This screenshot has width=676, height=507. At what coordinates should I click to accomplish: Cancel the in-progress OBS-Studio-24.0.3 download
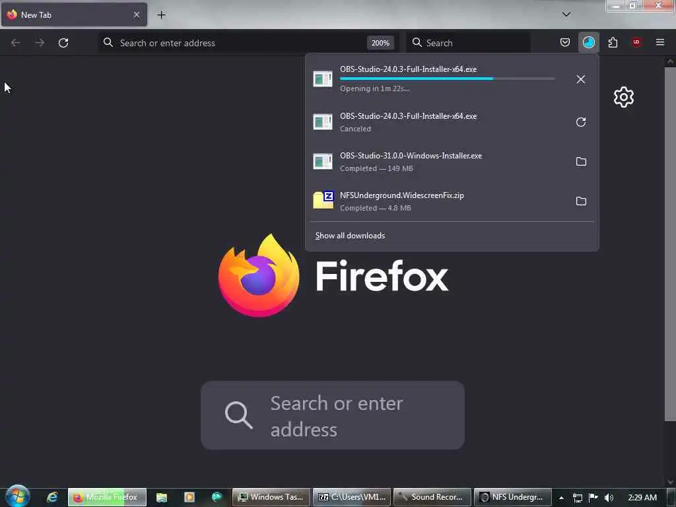[581, 79]
